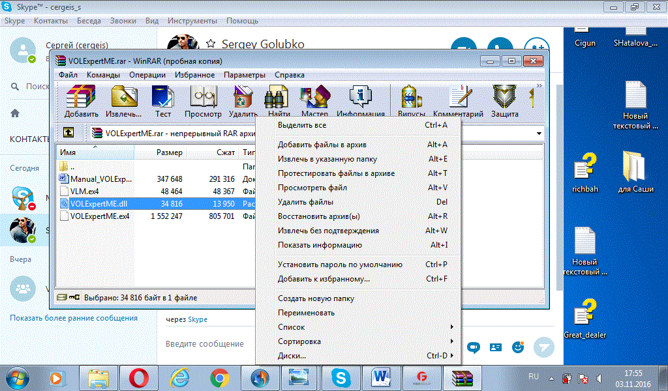Open the Great_dealer desktop shortcut

(585, 319)
